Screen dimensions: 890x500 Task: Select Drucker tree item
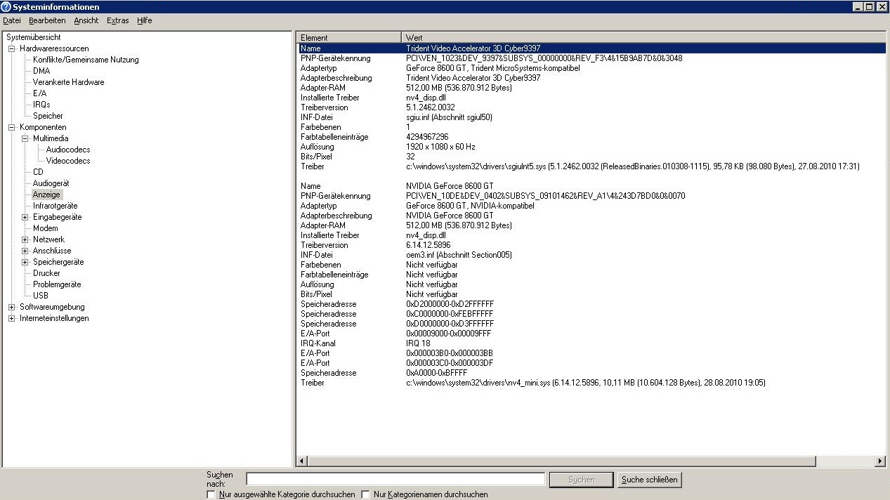tap(46, 273)
